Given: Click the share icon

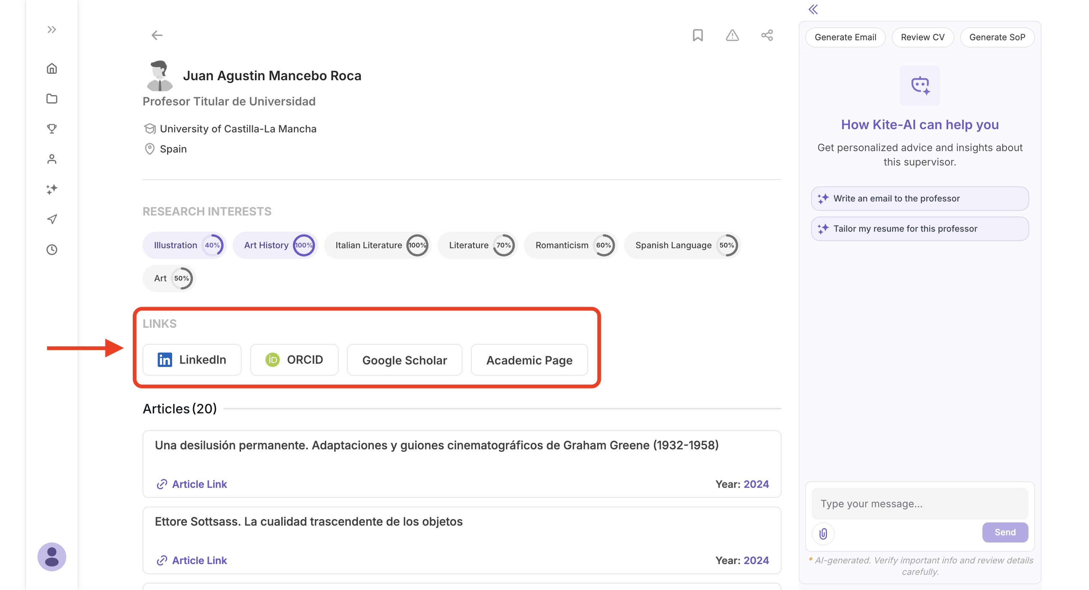Looking at the screenshot, I should click(767, 35).
